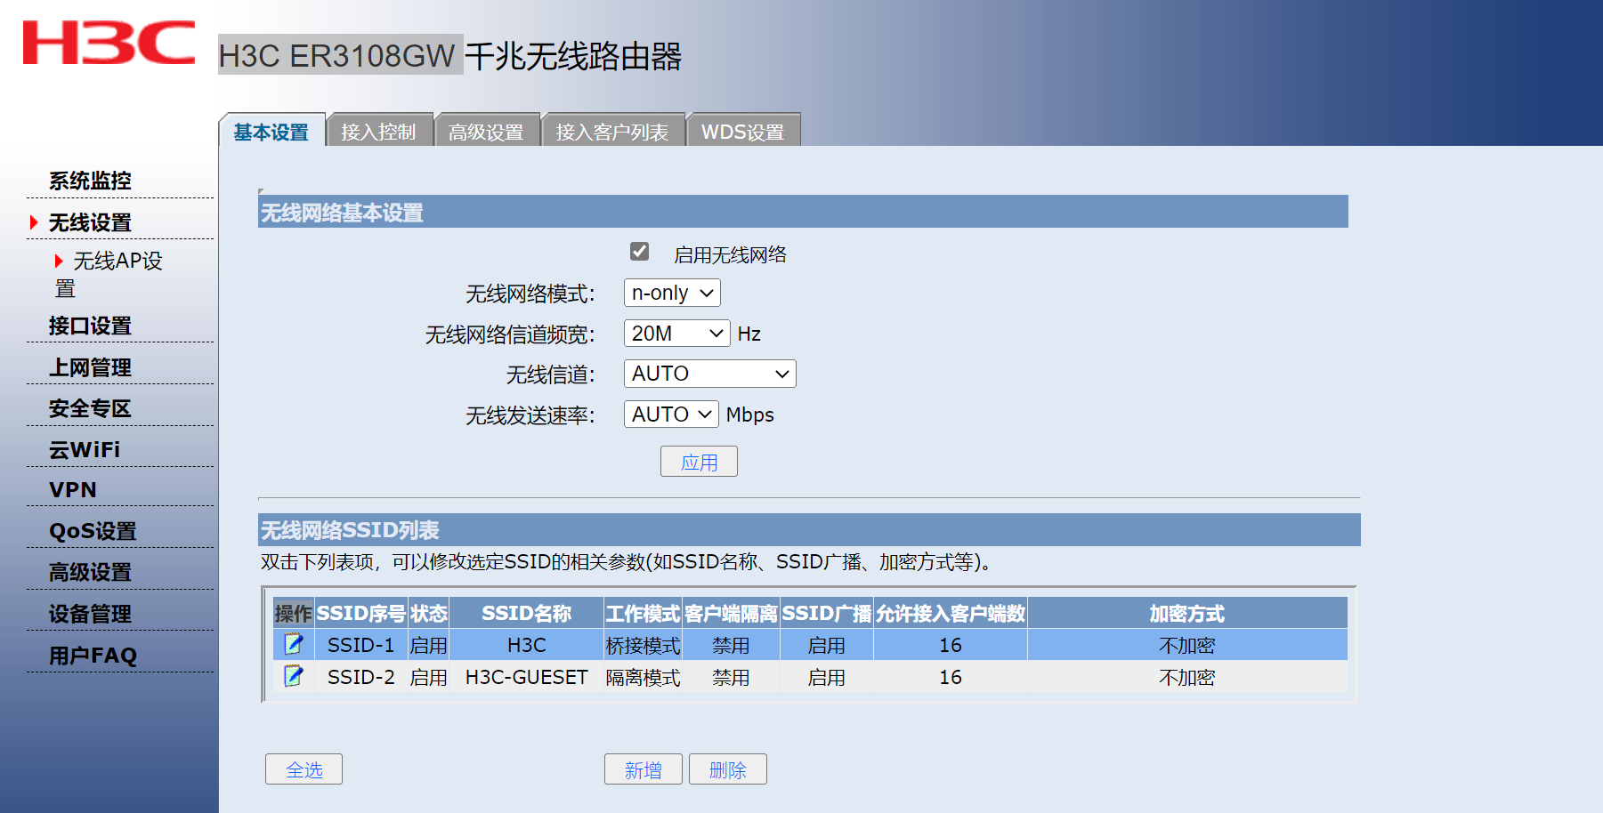Open the 无线发送速率 AUTO dropdown

pos(671,415)
